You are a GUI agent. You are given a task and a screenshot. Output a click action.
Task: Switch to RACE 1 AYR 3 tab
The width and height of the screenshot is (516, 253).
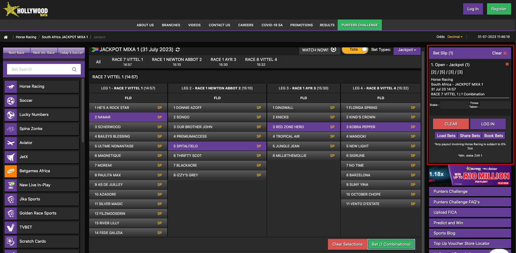pyautogui.click(x=223, y=62)
